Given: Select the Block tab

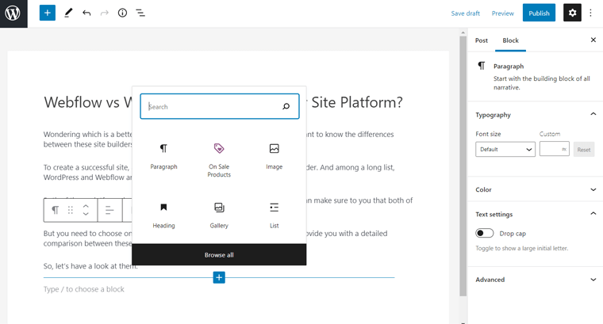Looking at the screenshot, I should tap(510, 40).
